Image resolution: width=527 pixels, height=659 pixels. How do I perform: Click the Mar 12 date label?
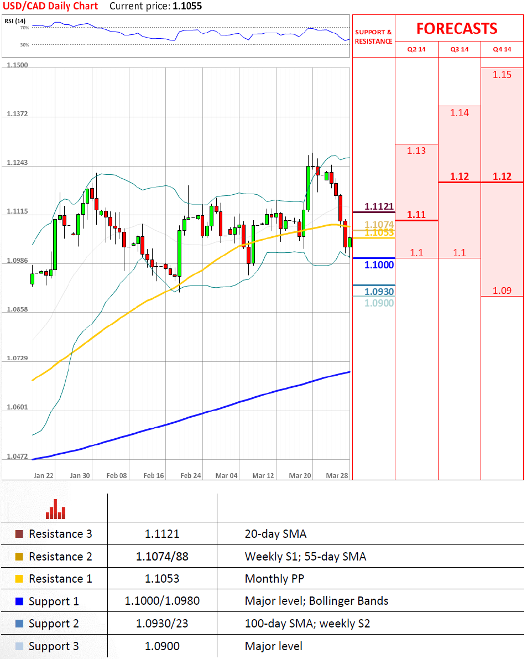pyautogui.click(x=263, y=476)
